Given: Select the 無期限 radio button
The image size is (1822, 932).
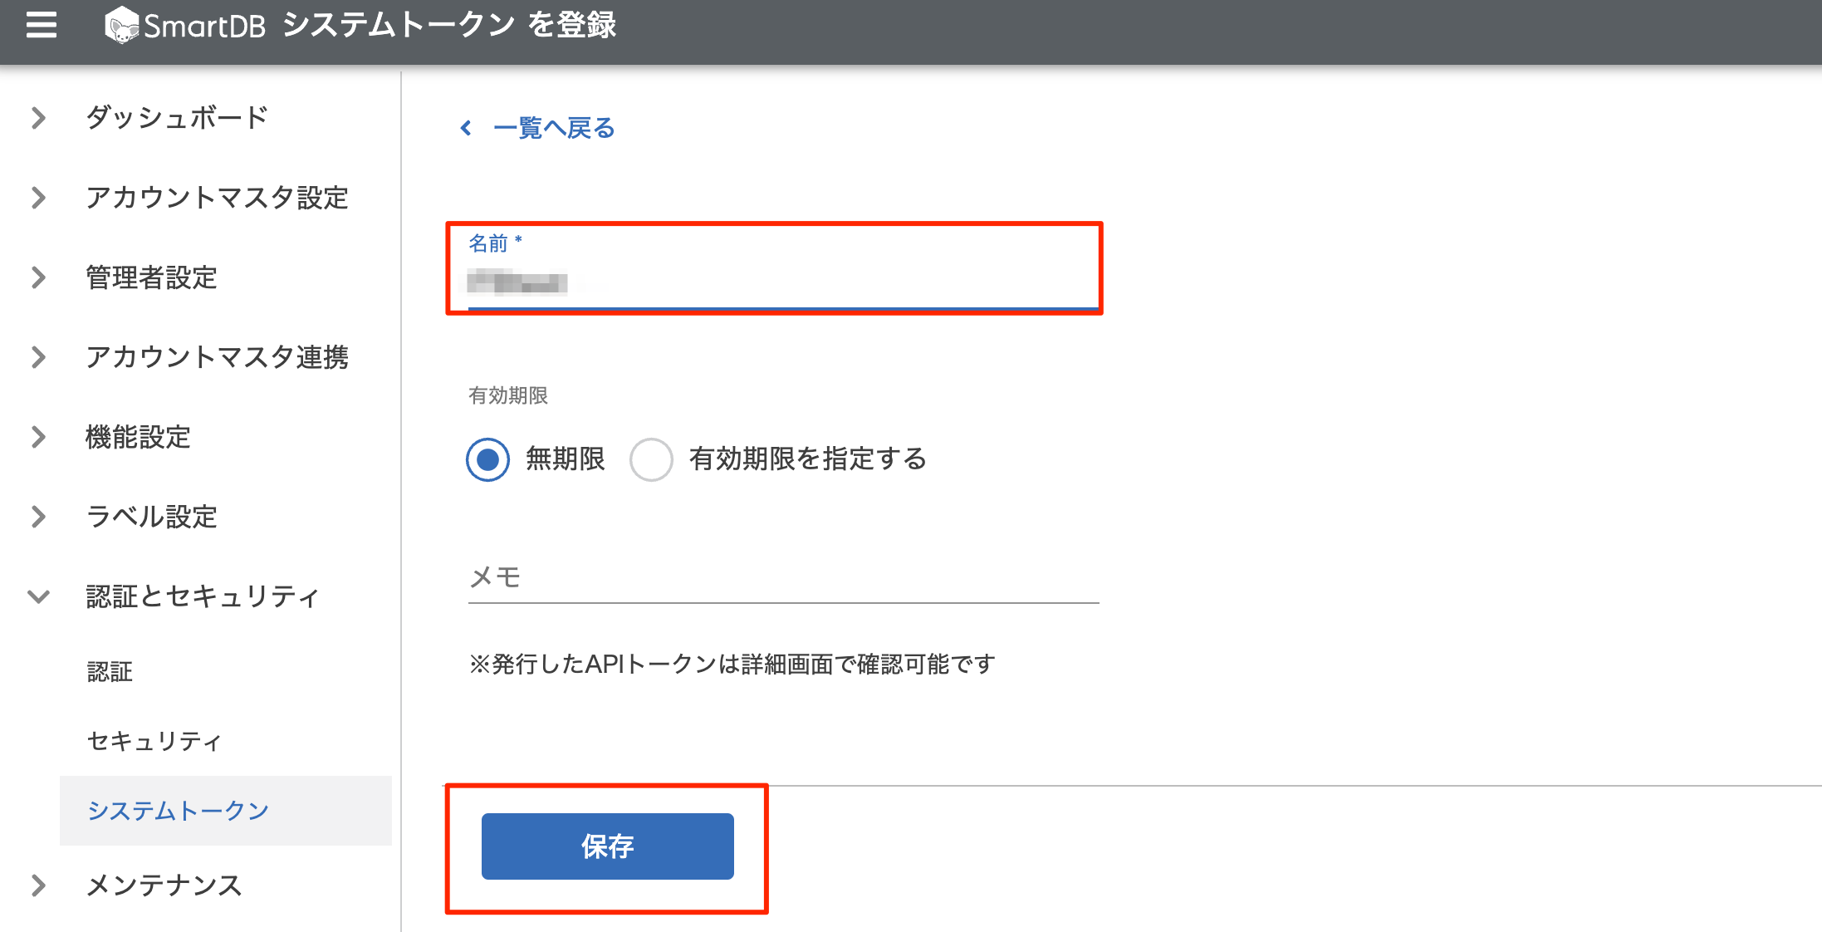Looking at the screenshot, I should (x=487, y=459).
